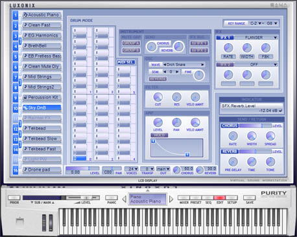297x237 pixels.
Task: Click the filter CUT knob
Action: (x=158, y=97)
